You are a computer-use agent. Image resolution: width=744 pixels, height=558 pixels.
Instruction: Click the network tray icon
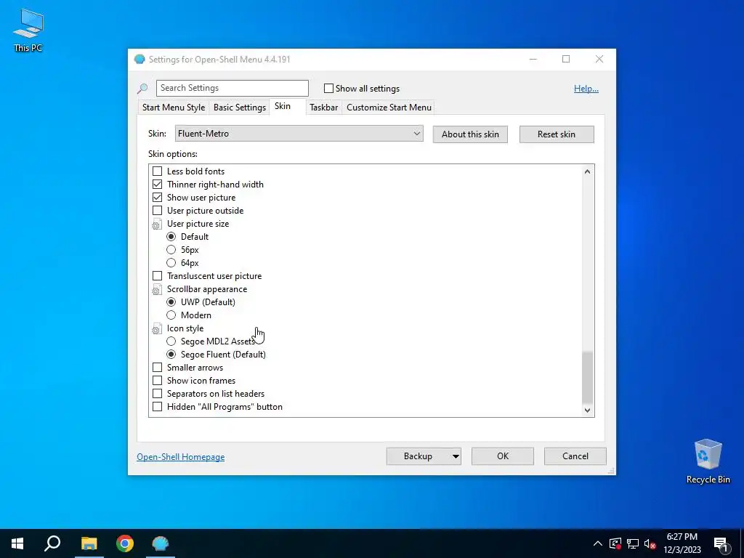pos(633,543)
